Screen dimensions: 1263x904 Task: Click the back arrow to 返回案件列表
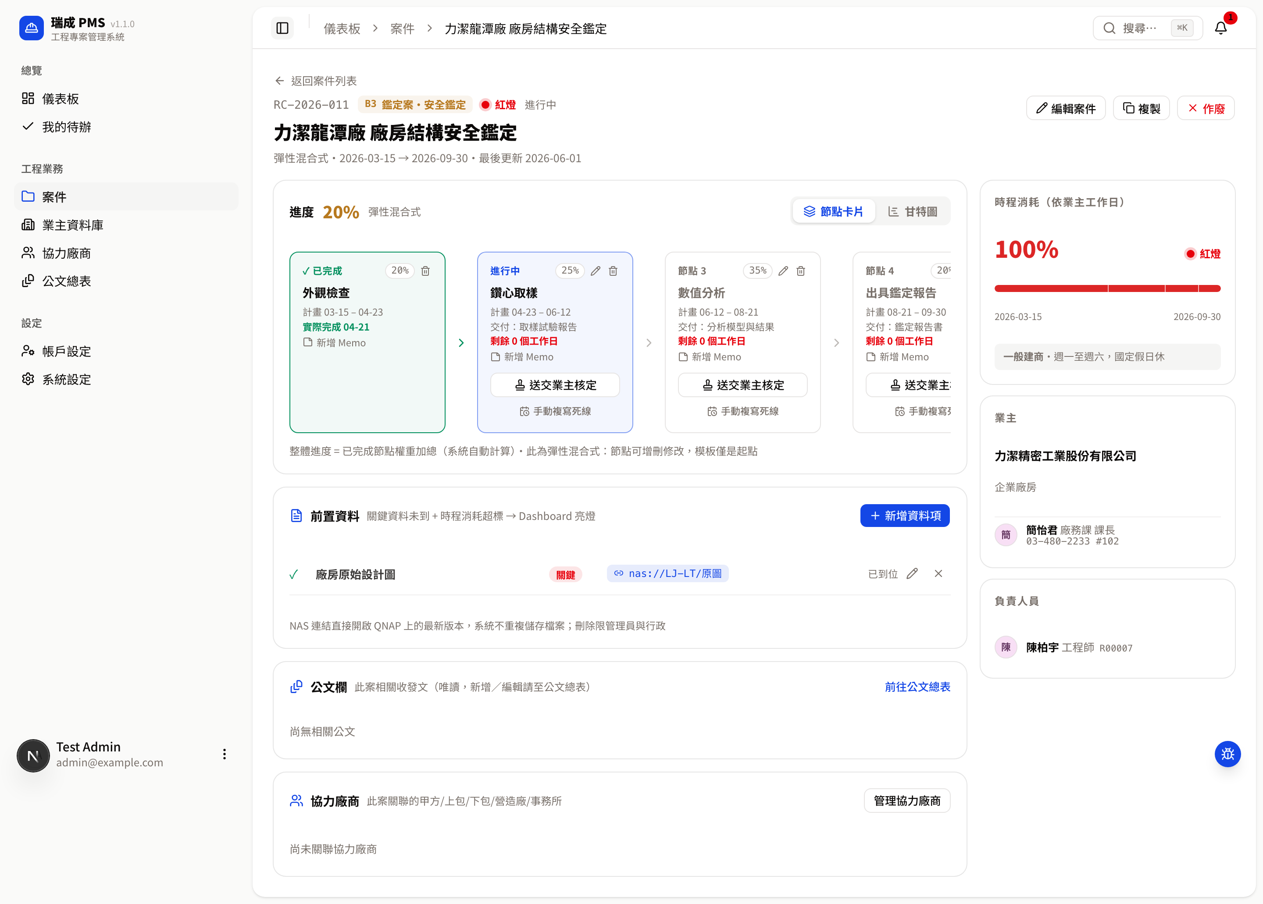279,81
